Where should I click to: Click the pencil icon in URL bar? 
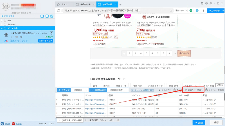(171, 10)
